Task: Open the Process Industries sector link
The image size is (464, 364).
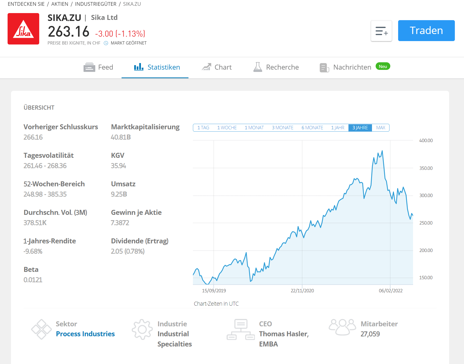Action: (85, 334)
